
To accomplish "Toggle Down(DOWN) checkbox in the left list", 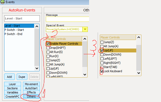I will coord(48,73).
